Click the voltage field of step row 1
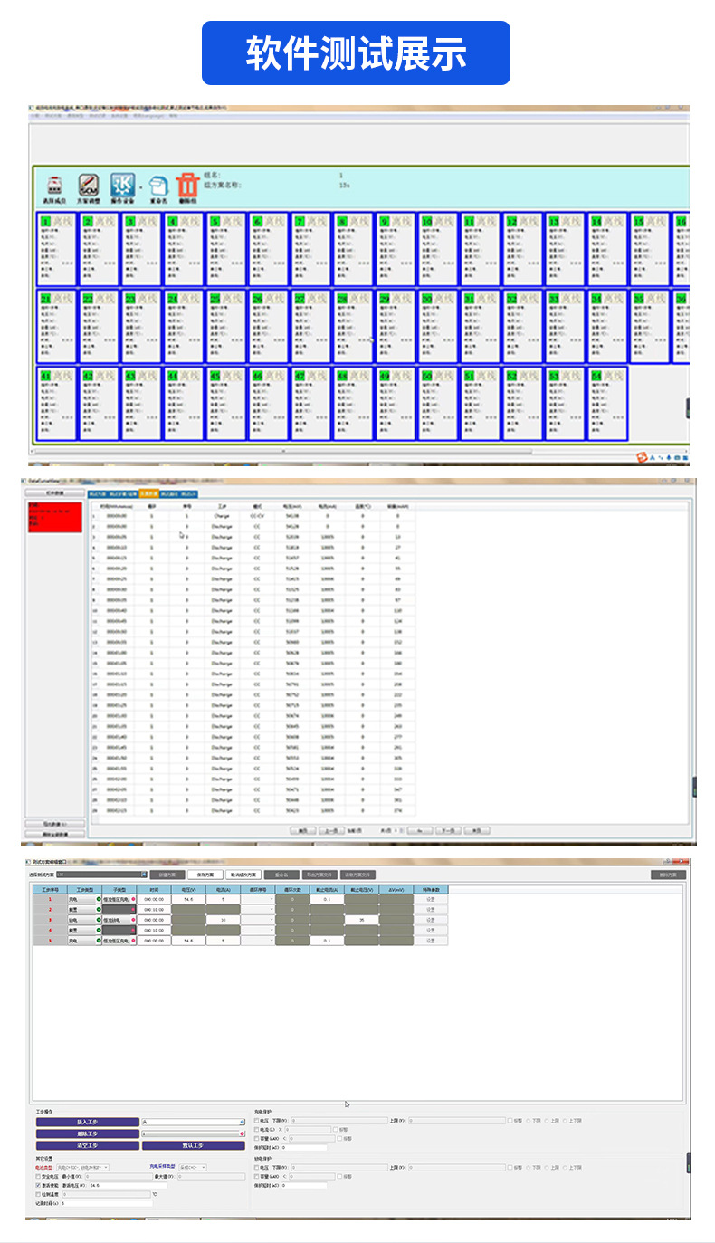715x1243 pixels. pyautogui.click(x=188, y=899)
